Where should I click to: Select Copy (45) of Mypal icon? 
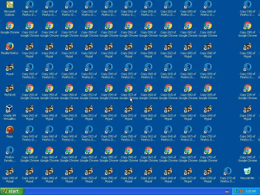[49, 109]
